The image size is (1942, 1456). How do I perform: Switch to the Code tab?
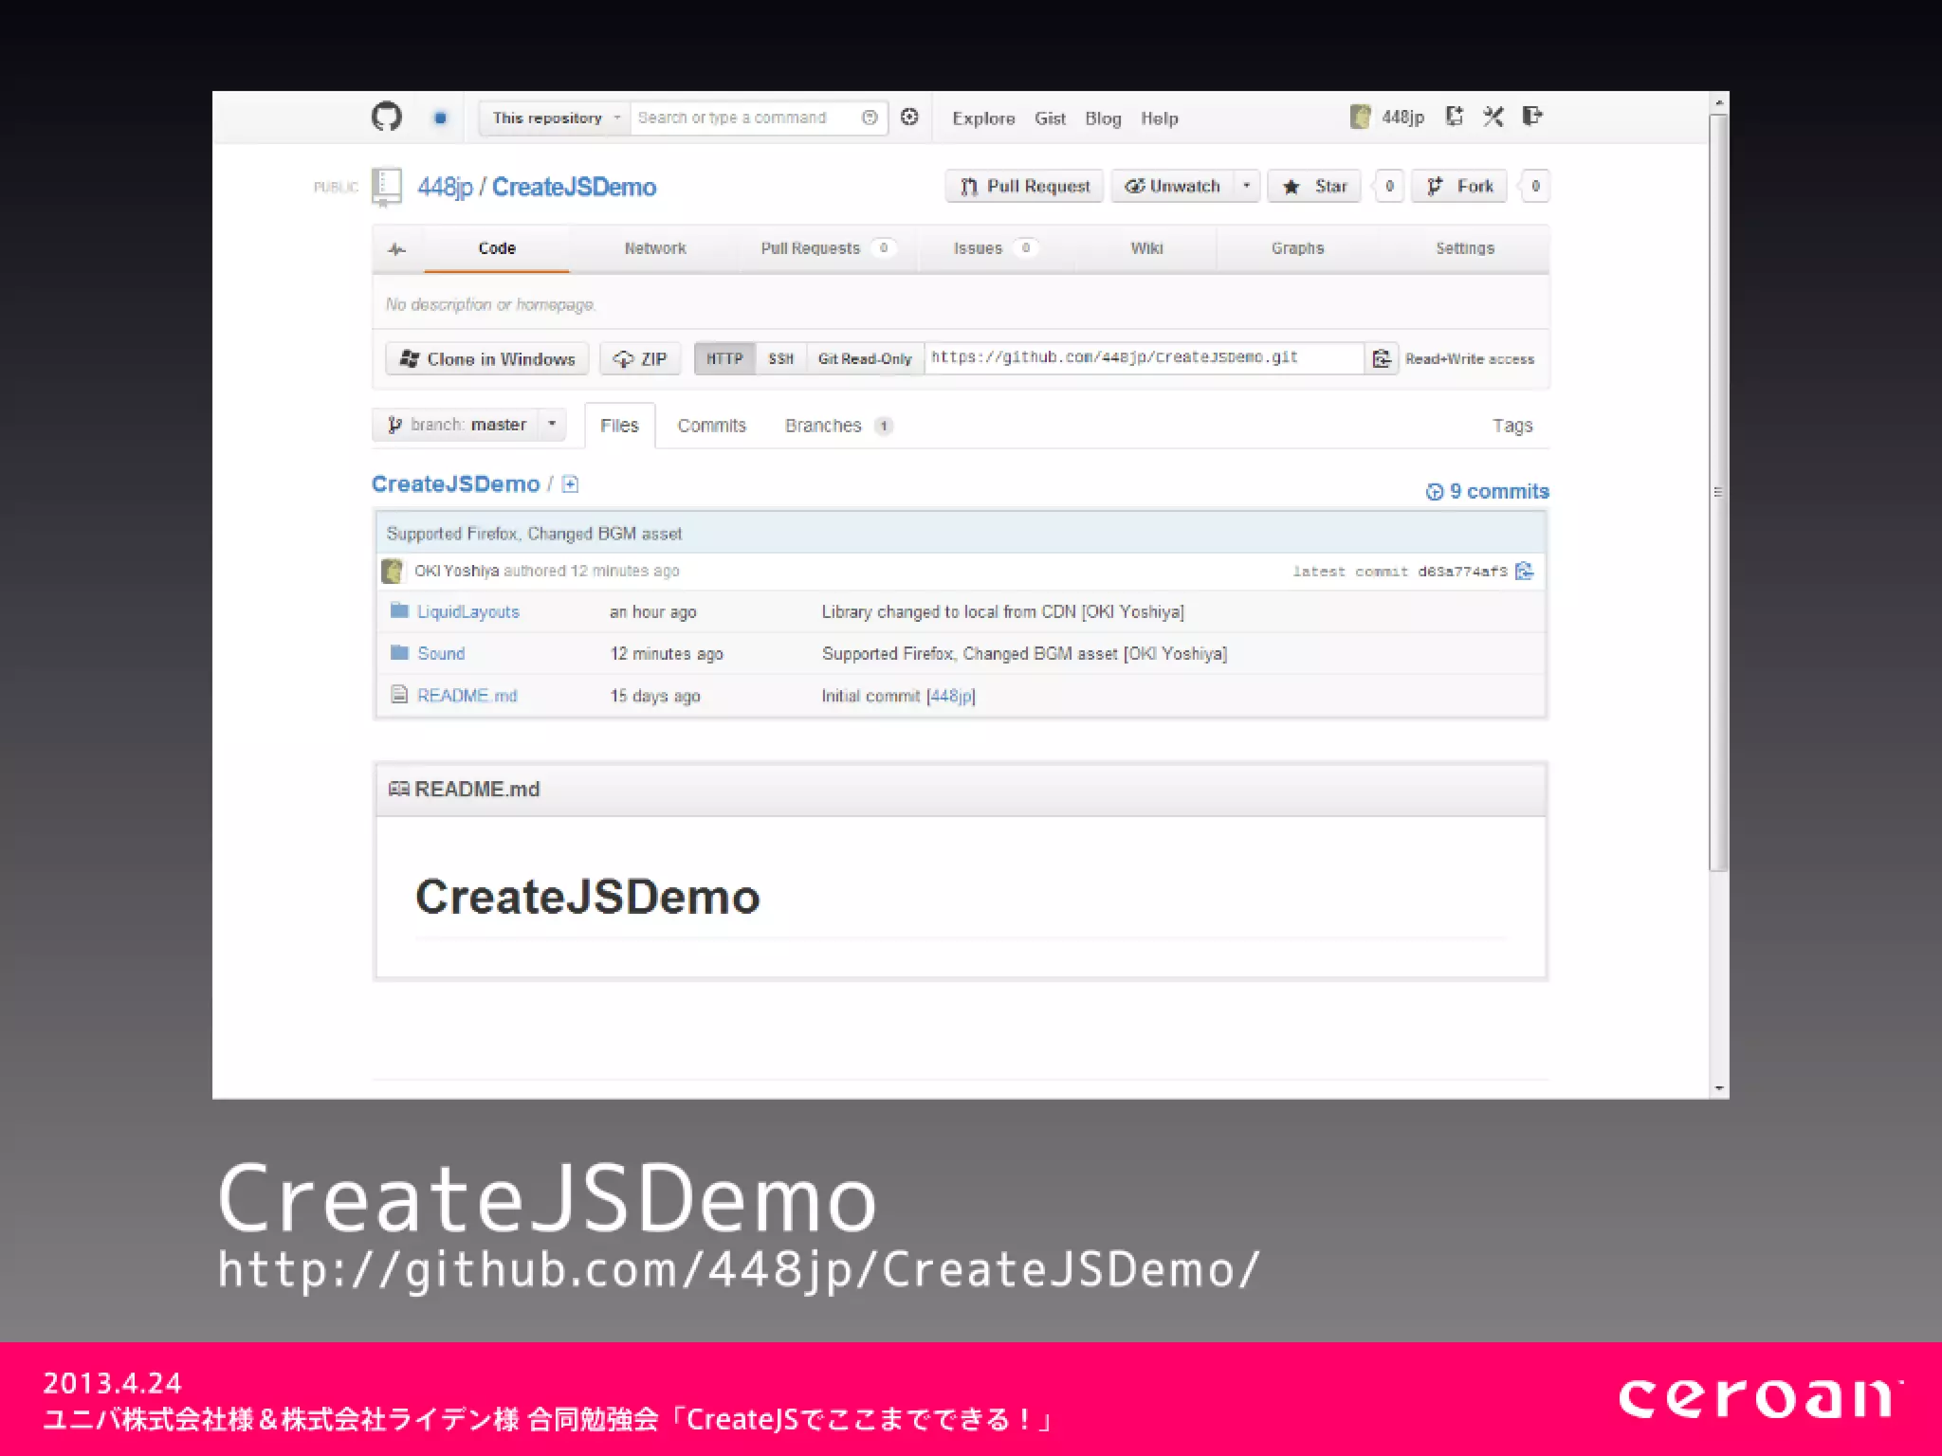click(x=497, y=248)
